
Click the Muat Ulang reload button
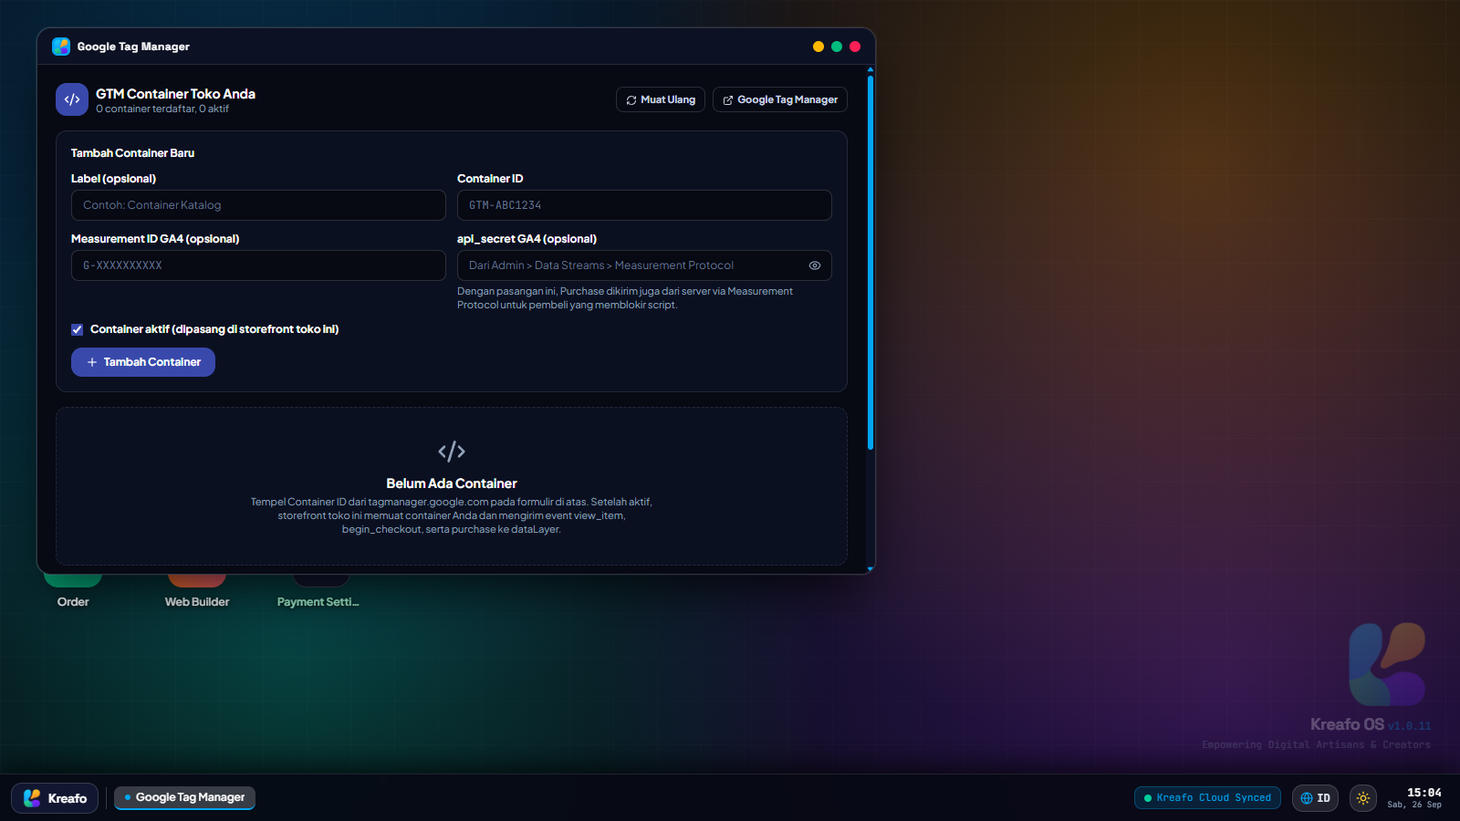(661, 99)
